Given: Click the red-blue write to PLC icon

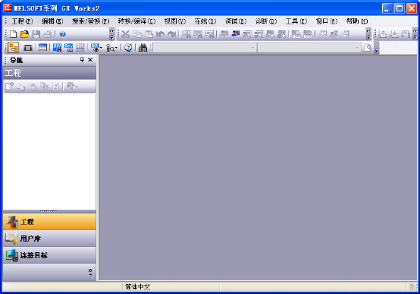Looking at the screenshot, I should 236,34.
